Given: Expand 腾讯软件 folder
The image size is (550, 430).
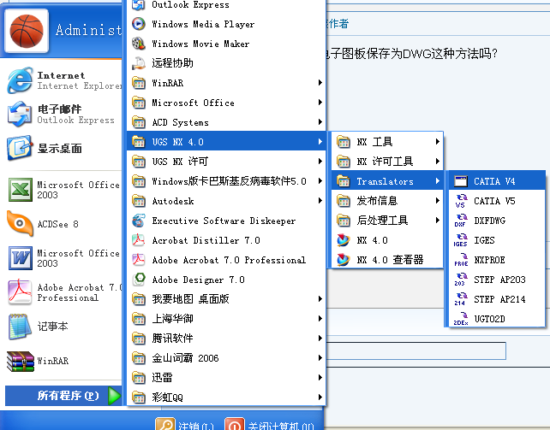Looking at the screenshot, I should pyautogui.click(x=226, y=339).
